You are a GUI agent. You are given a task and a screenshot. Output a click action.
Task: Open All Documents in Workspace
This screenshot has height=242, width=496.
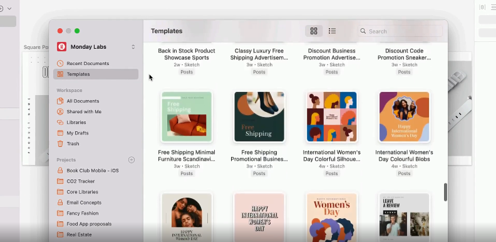point(96,101)
